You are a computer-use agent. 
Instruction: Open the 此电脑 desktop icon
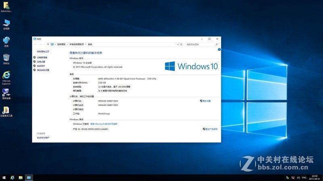tap(6, 25)
